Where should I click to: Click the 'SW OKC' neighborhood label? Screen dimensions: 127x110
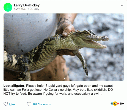pyautogui.click(x=20, y=9)
